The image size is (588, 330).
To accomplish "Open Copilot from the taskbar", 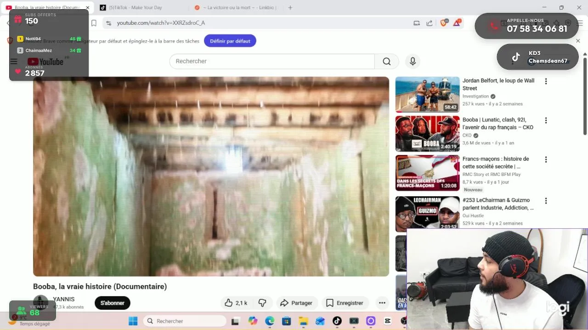I will click(x=253, y=321).
